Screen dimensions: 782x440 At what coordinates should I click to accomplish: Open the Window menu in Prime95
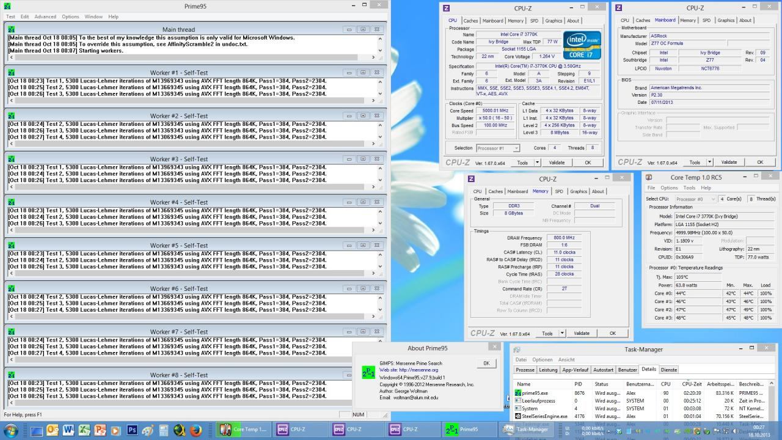[93, 16]
